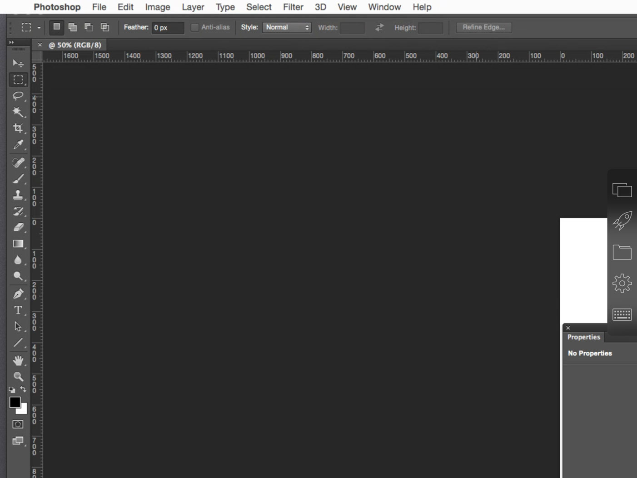Click the Refine Edge button
The image size is (637, 478).
(x=484, y=27)
